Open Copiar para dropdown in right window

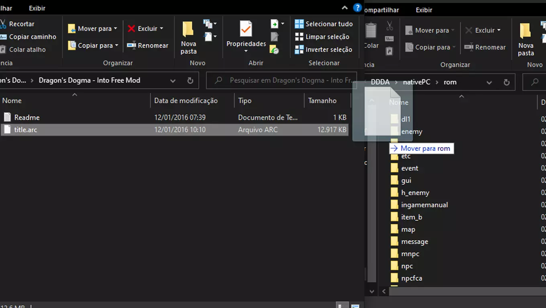pyautogui.click(x=430, y=47)
